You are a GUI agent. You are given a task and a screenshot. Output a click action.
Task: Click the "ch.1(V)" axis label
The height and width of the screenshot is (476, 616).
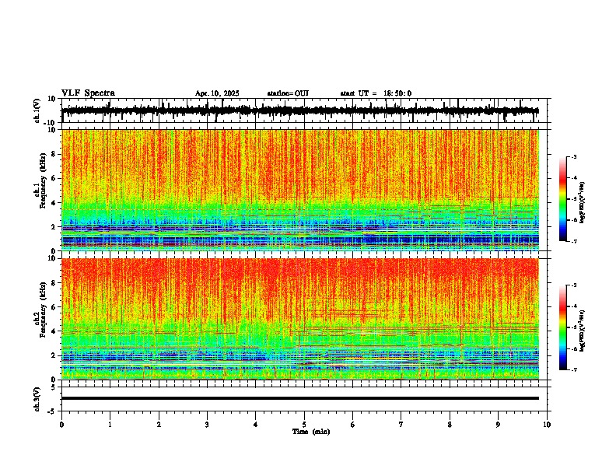[x=37, y=110]
